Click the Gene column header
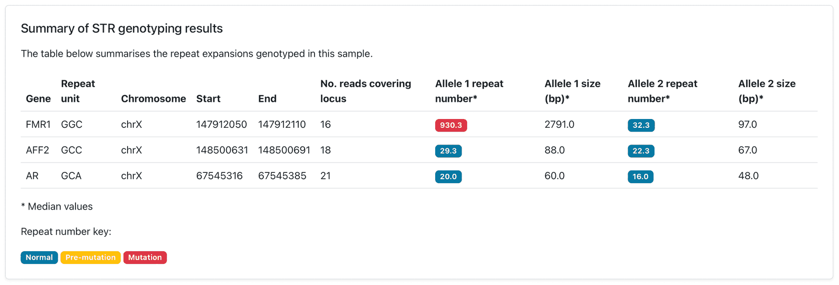The width and height of the screenshot is (839, 285). (38, 98)
